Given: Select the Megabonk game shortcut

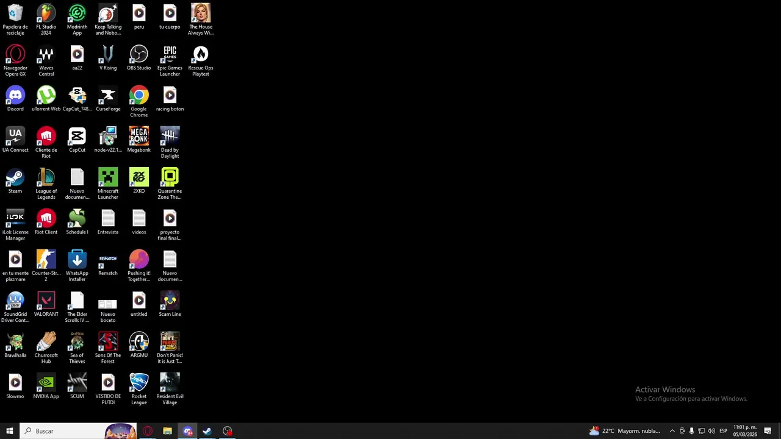Looking at the screenshot, I should click(139, 140).
